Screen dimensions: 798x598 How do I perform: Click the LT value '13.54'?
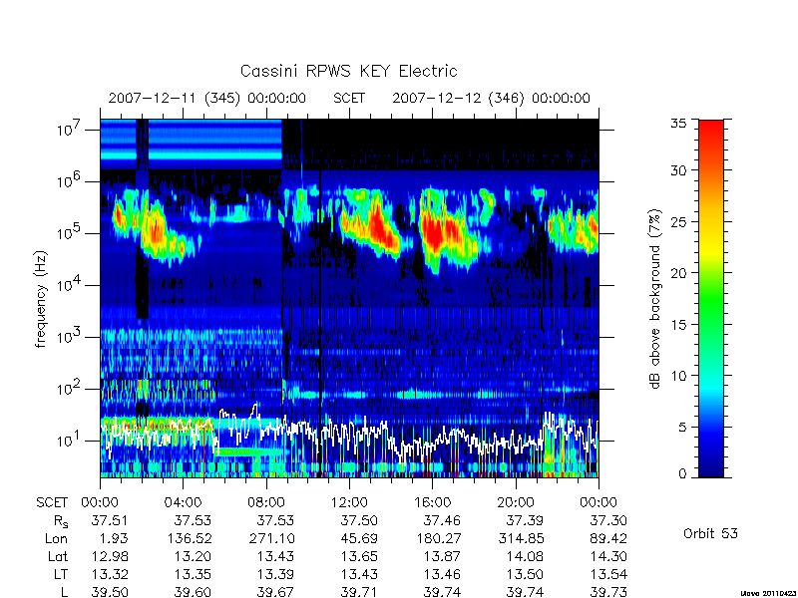(608, 575)
